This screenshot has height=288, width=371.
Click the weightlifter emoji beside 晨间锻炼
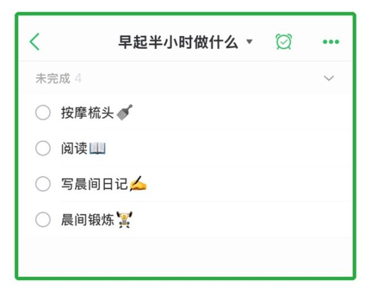124,219
